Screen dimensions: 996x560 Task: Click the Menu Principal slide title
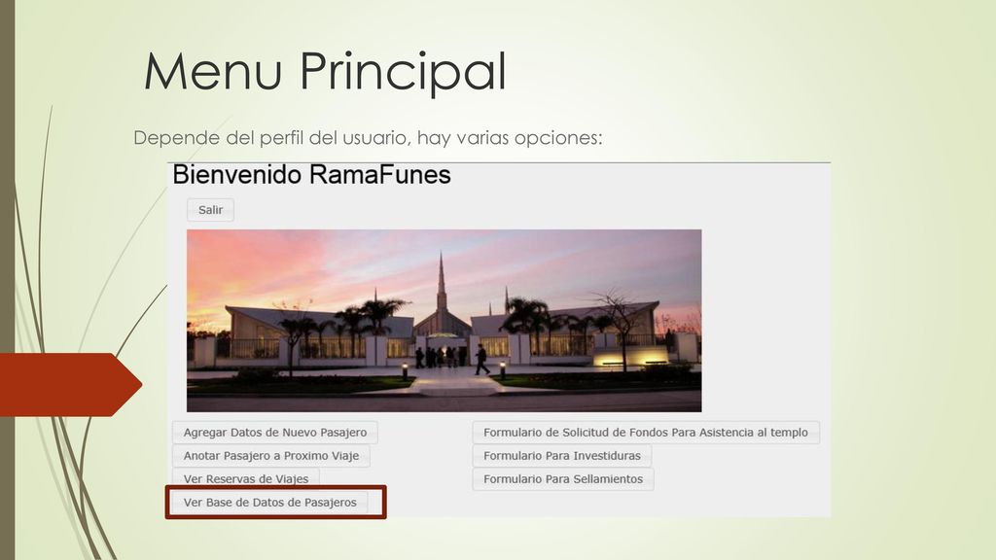[x=325, y=71]
